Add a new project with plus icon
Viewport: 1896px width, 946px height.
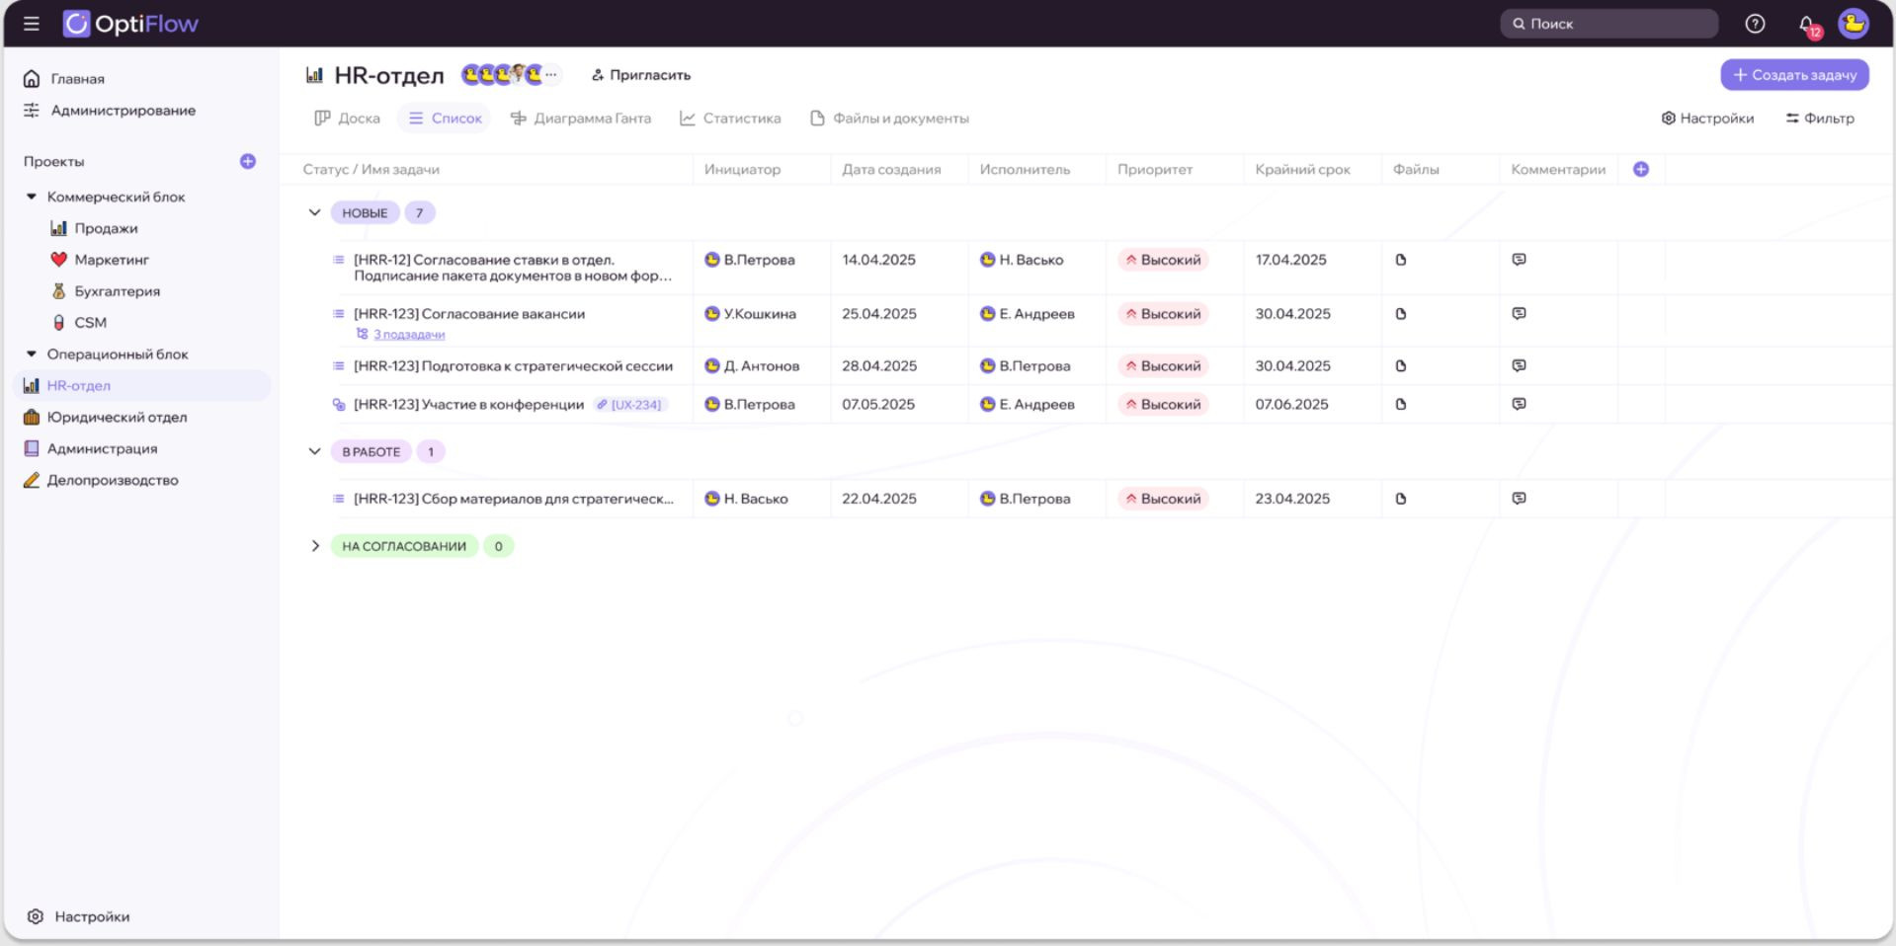(x=248, y=161)
